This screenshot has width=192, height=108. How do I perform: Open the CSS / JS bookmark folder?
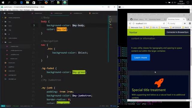pos(154,27)
